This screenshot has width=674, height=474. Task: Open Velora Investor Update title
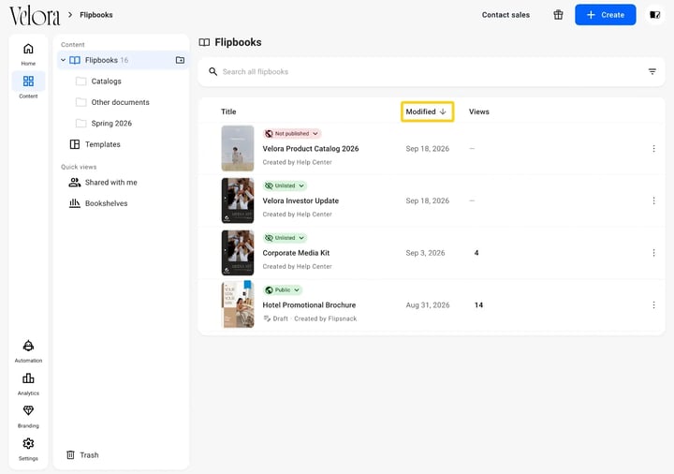(x=300, y=200)
